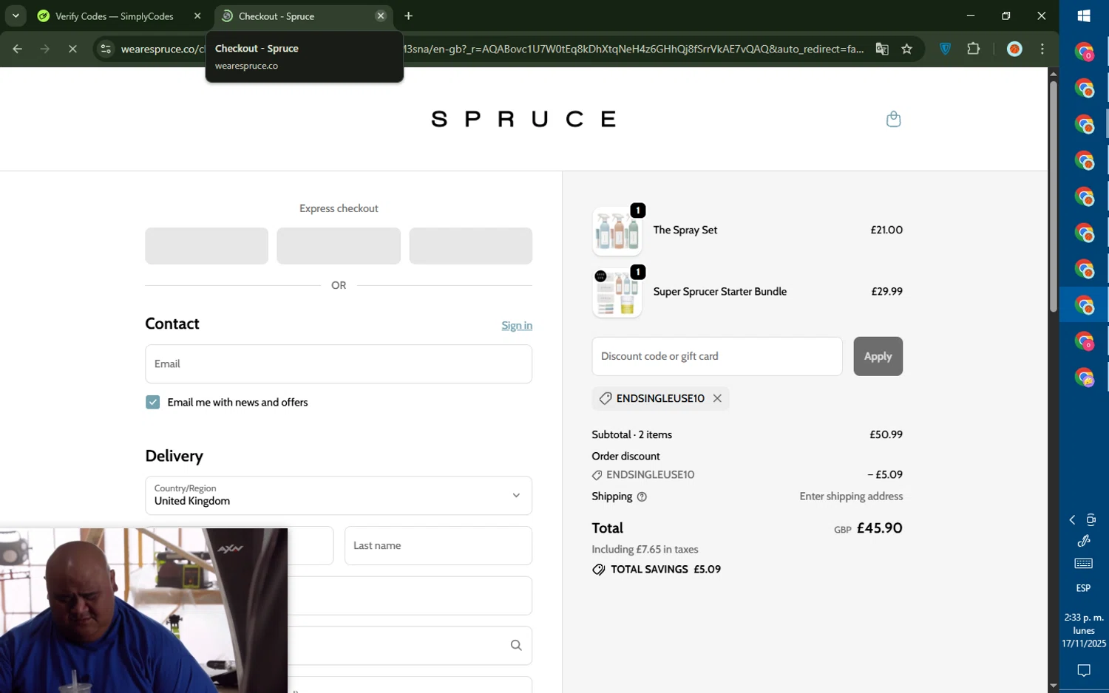Toggle Email me with news and offers

coord(152,403)
